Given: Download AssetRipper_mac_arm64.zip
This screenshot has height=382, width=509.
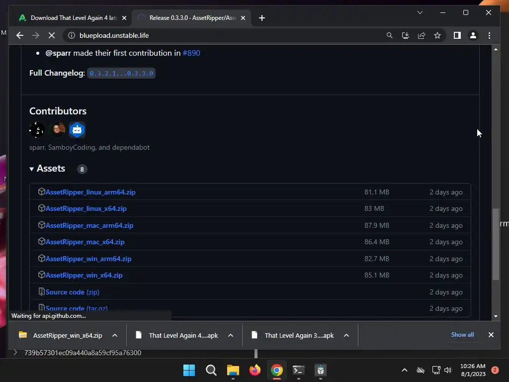Looking at the screenshot, I should (x=89, y=225).
